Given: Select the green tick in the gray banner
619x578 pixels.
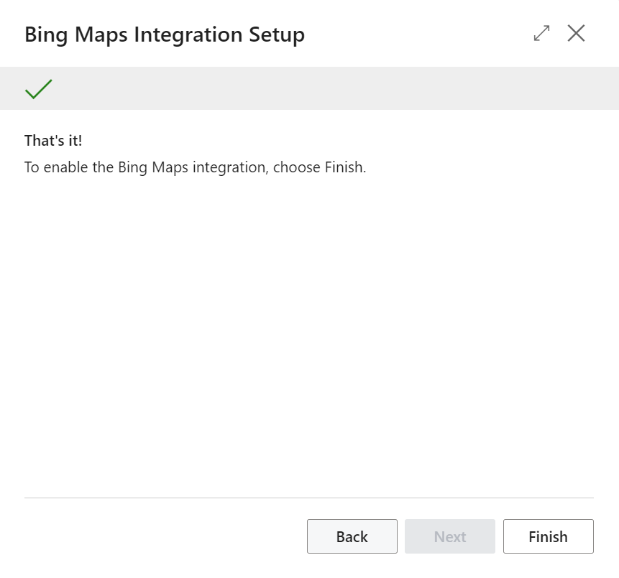Looking at the screenshot, I should [38, 89].
